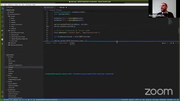Image resolution: width=180 pixels, height=101 pixels.
Task: Switch to the Debug Console tab
Action: tap(63, 43)
